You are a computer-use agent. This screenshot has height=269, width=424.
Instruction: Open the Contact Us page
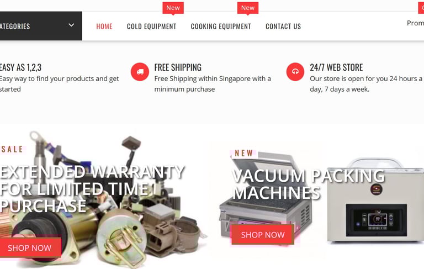pyautogui.click(x=283, y=27)
